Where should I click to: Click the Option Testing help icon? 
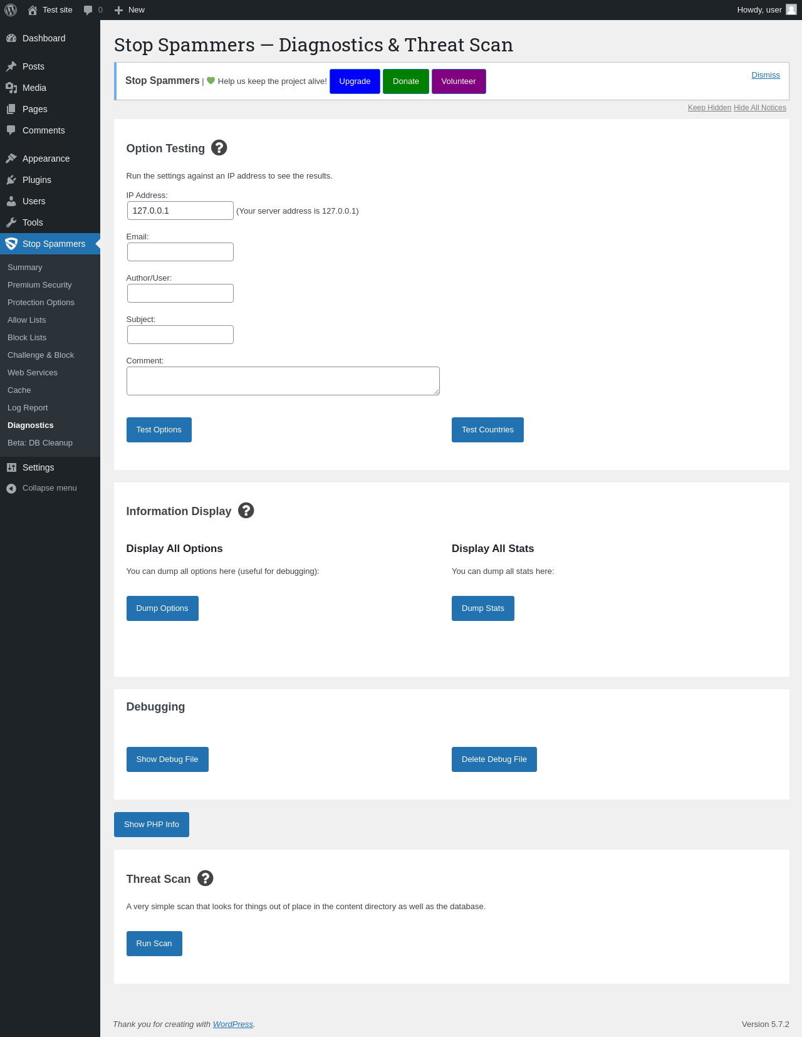(219, 147)
